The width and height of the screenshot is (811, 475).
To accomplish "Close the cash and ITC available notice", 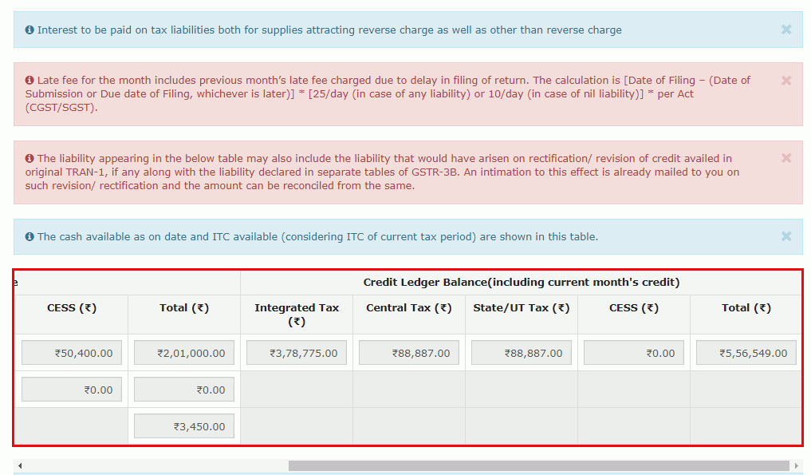I will tap(786, 236).
